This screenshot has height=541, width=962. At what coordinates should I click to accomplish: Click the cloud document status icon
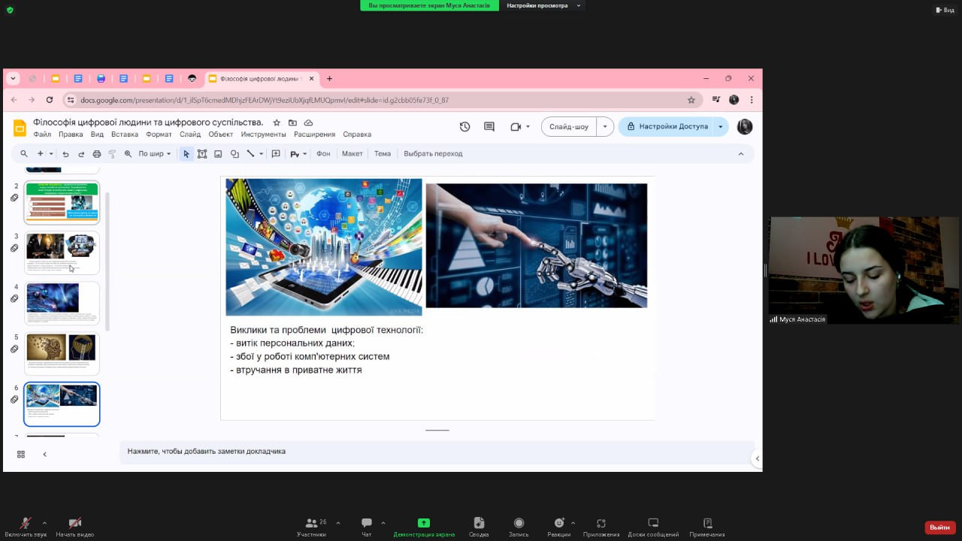(x=308, y=122)
